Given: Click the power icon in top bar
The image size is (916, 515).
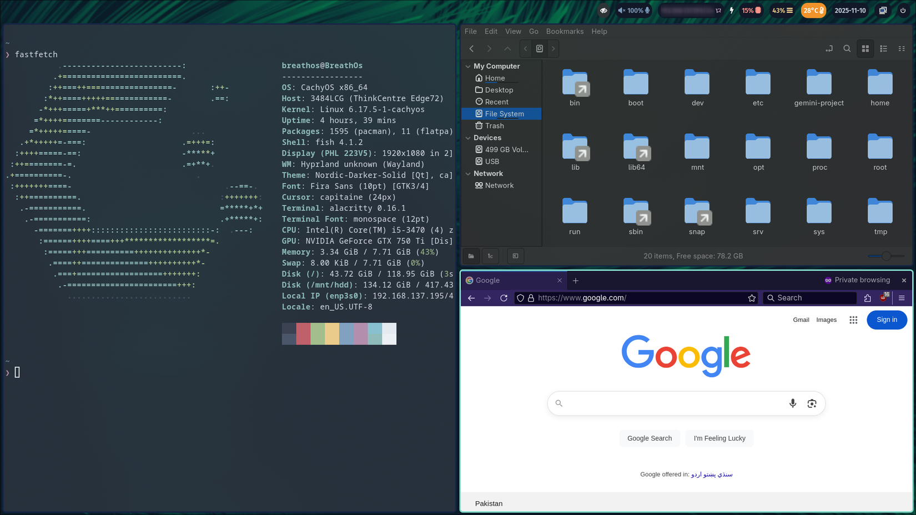Looking at the screenshot, I should pos(903,11).
